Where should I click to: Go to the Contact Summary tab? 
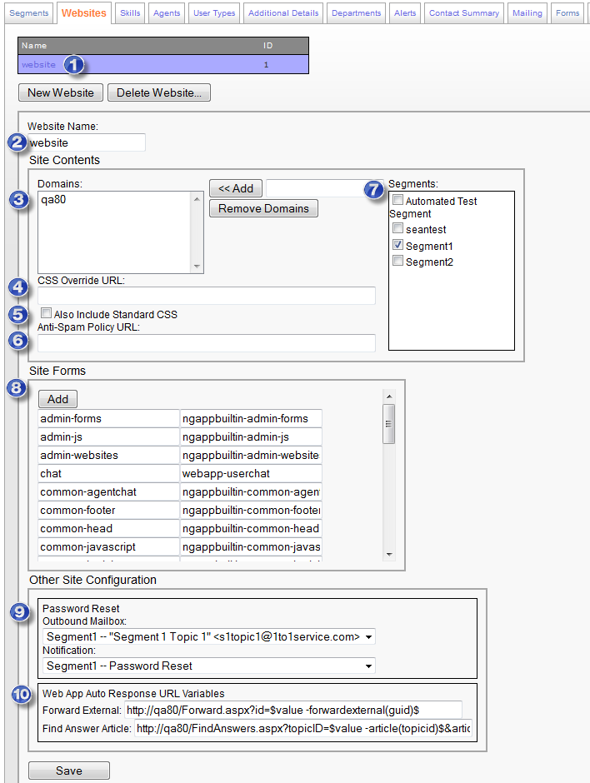click(x=463, y=13)
